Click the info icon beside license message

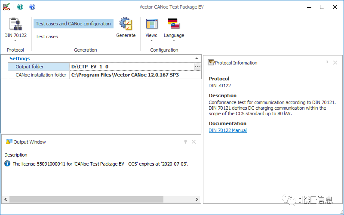coord(7,164)
